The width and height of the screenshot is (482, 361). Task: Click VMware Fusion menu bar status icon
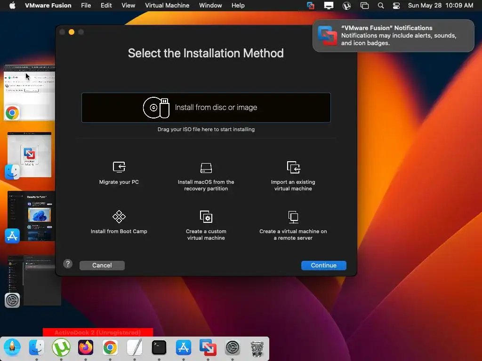(x=311, y=6)
